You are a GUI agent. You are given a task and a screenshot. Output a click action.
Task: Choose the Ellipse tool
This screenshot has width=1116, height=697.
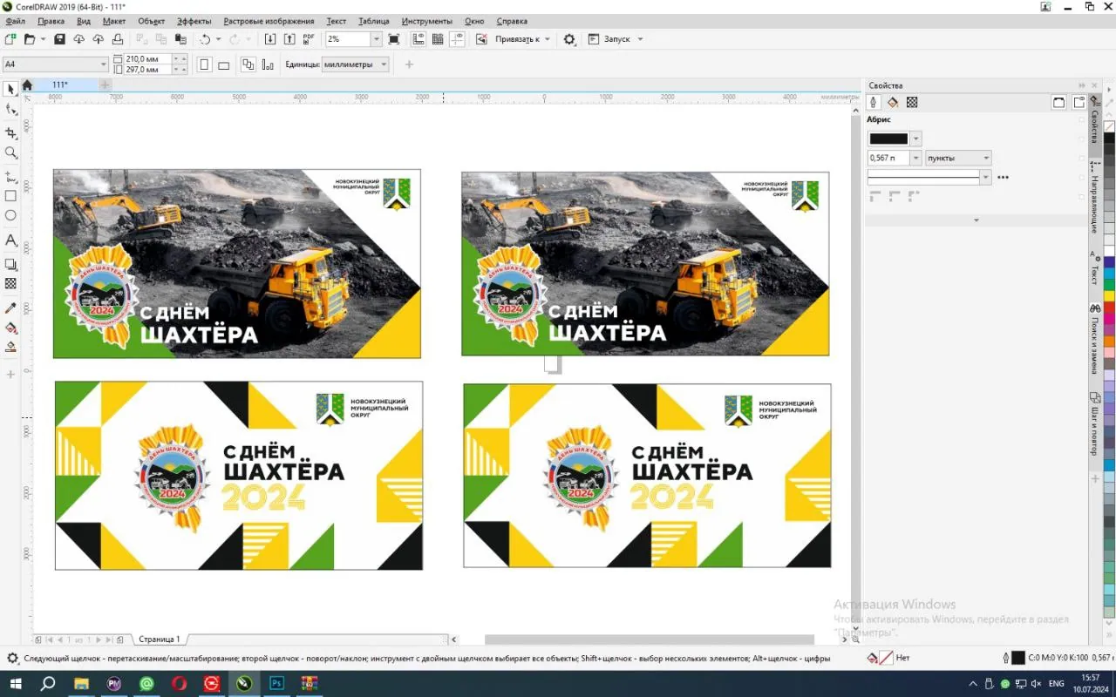coord(10,215)
